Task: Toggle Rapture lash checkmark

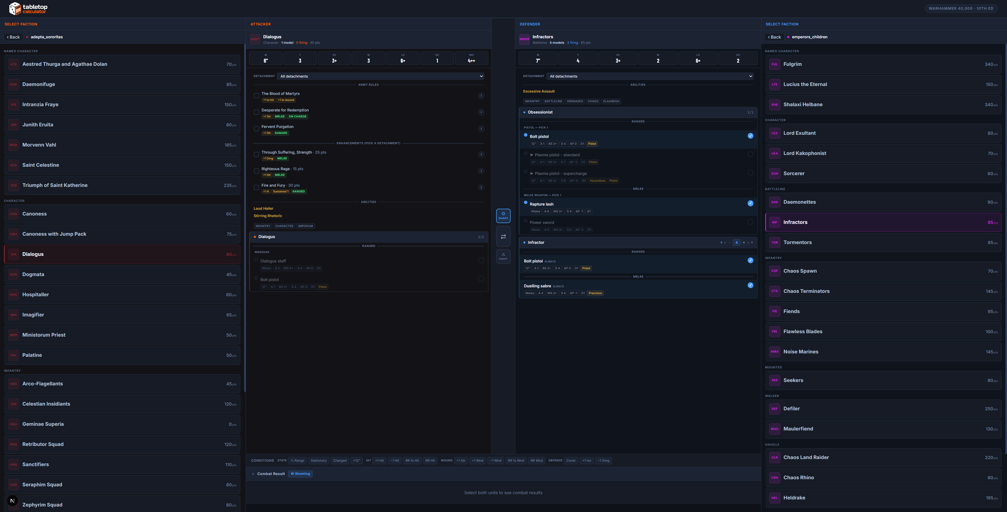Action: click(750, 203)
